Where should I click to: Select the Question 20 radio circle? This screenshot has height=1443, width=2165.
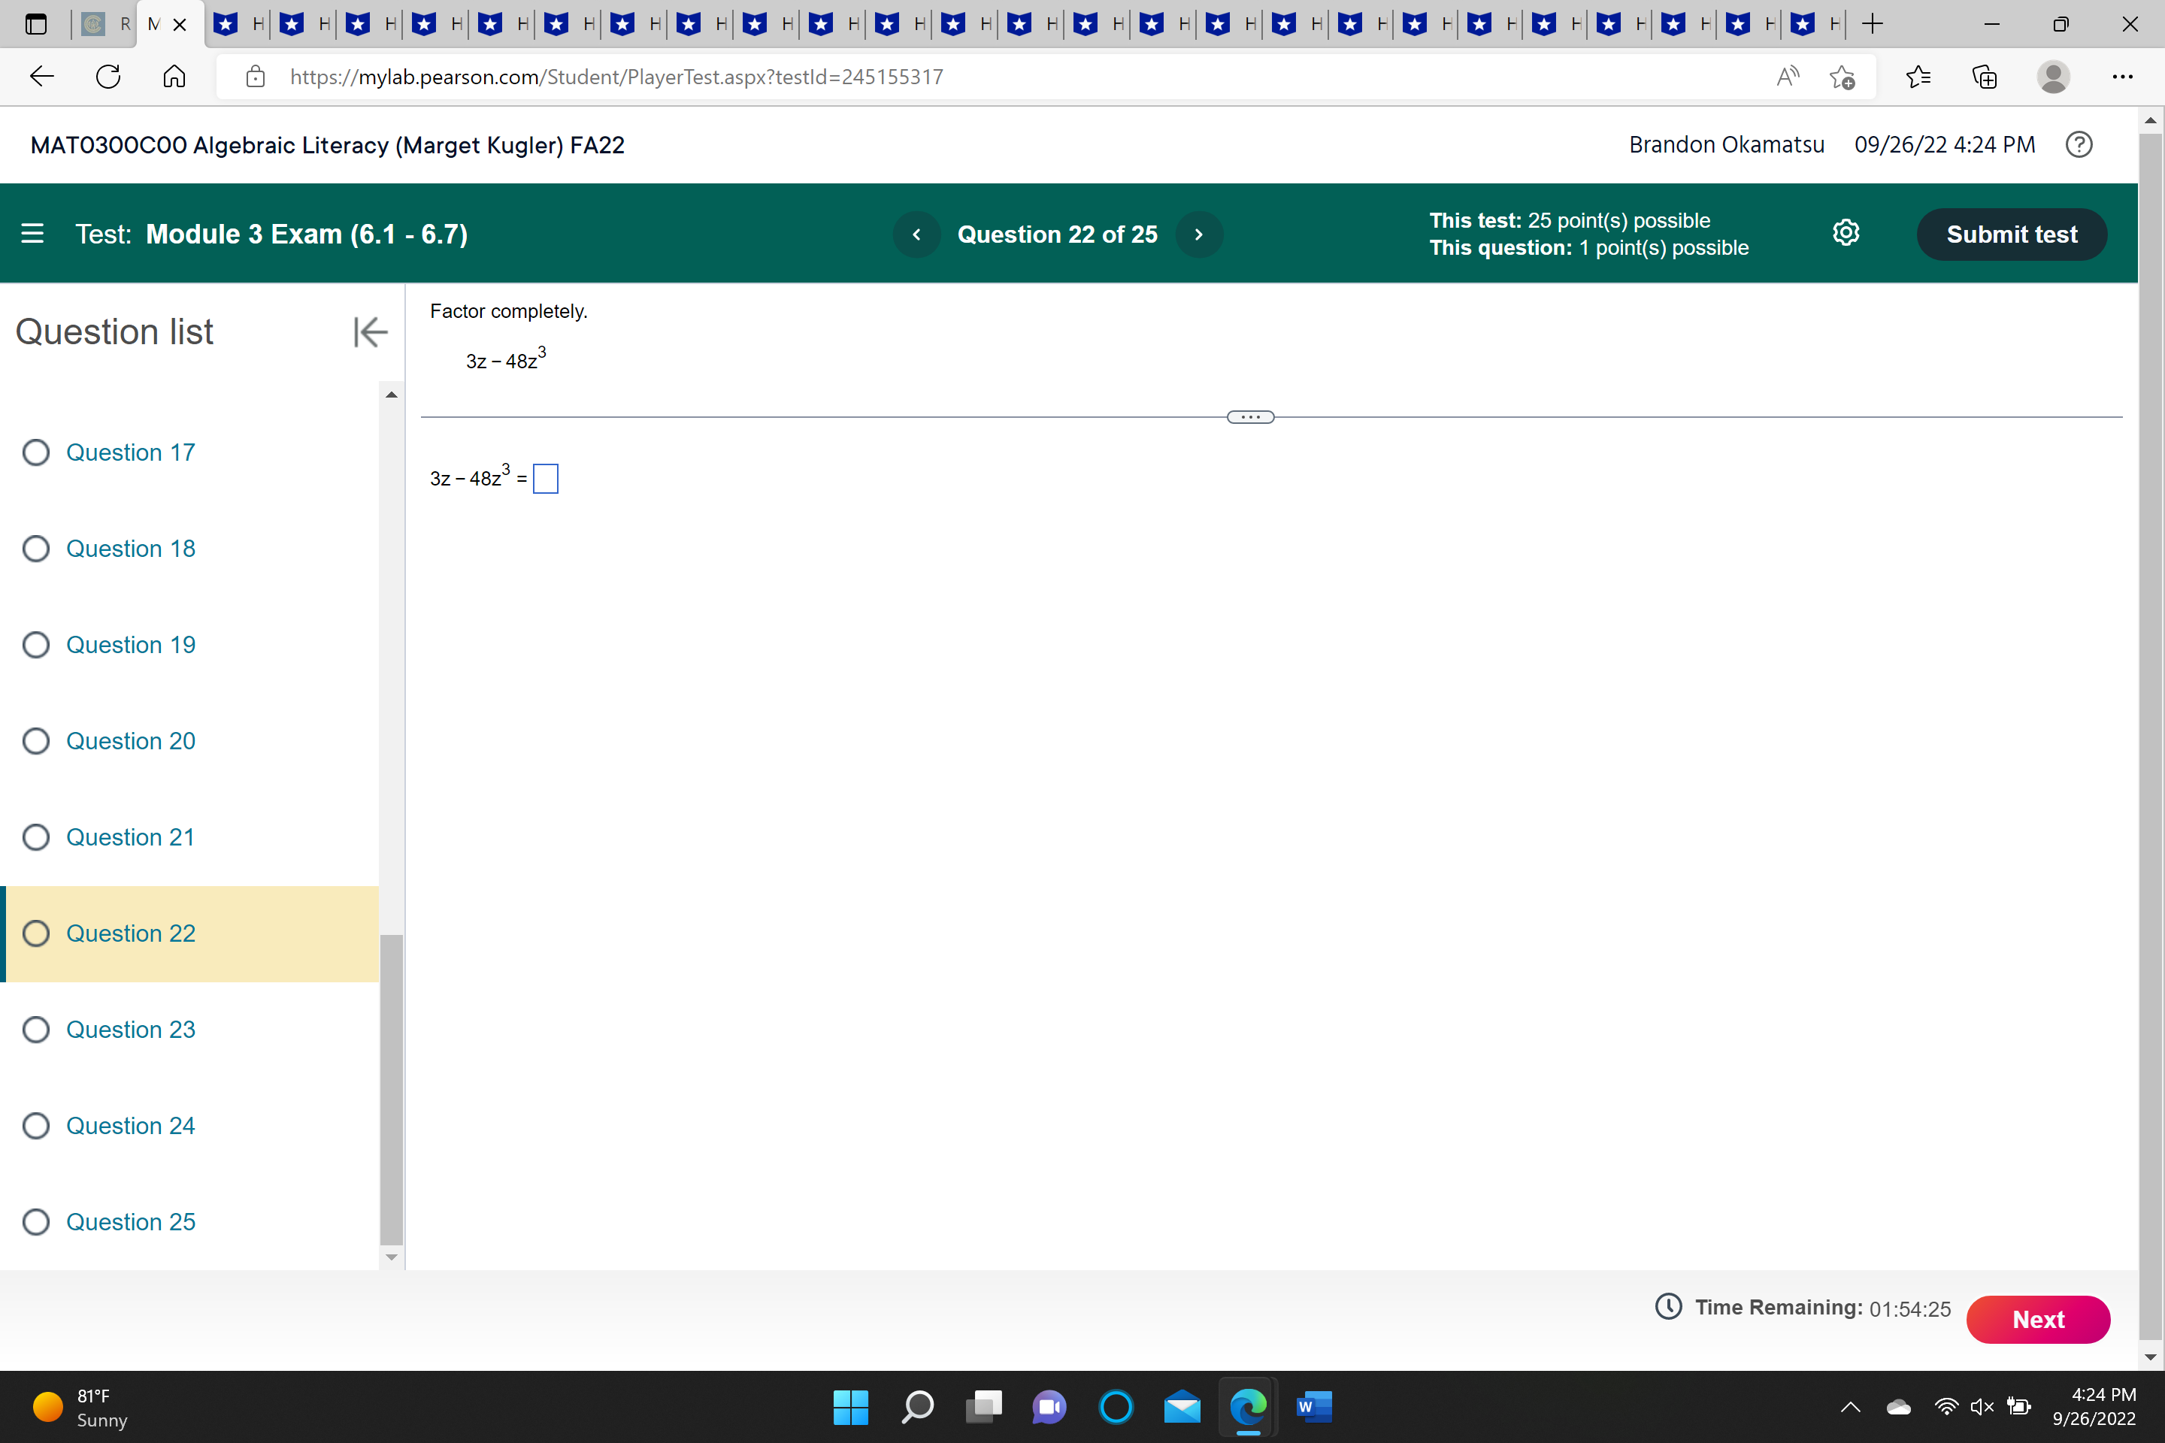(36, 741)
